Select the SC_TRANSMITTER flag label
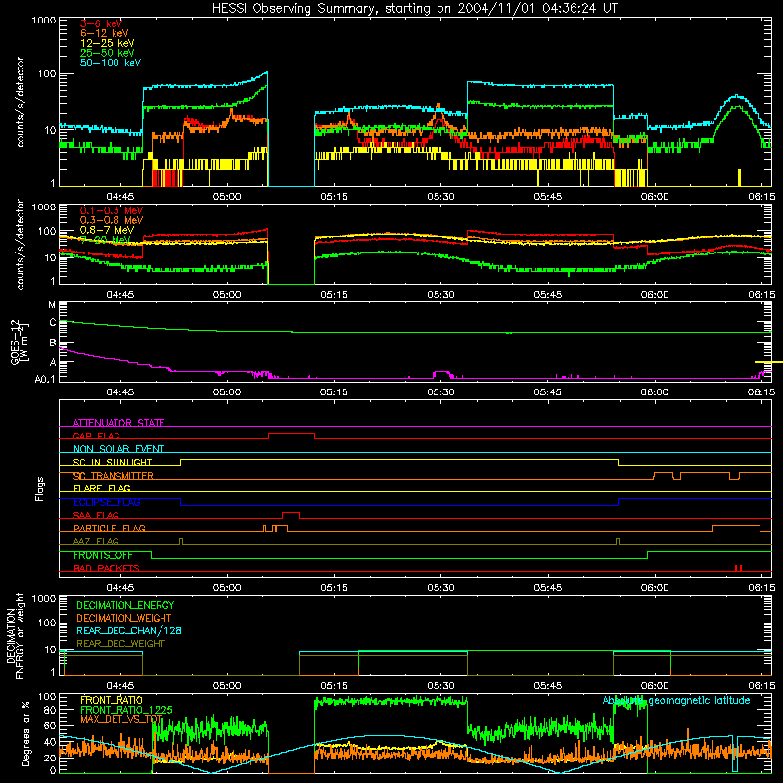 [114, 476]
